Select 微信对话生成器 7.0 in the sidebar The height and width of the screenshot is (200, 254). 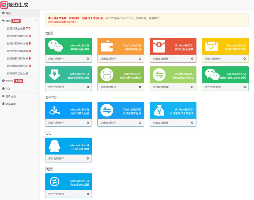18,28
